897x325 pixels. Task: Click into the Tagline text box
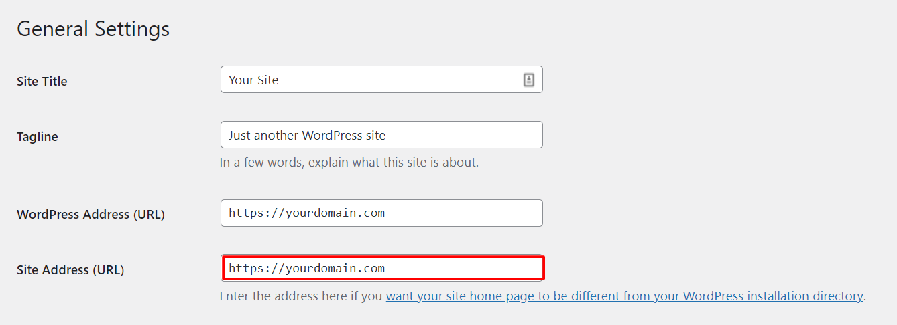coord(381,135)
